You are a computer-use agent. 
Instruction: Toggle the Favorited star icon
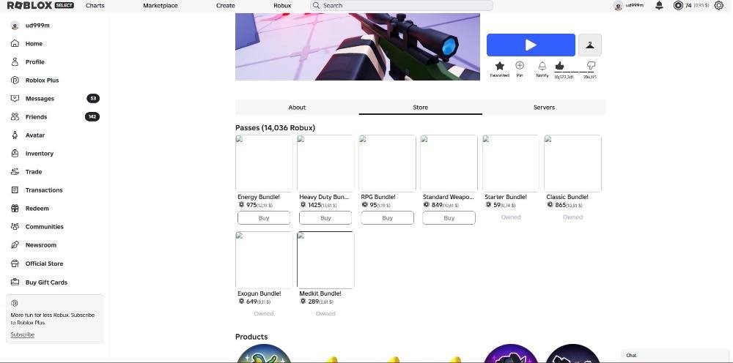(500, 66)
